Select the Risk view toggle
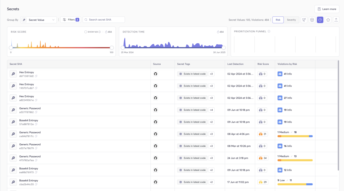The image size is (344, 191). point(278,20)
